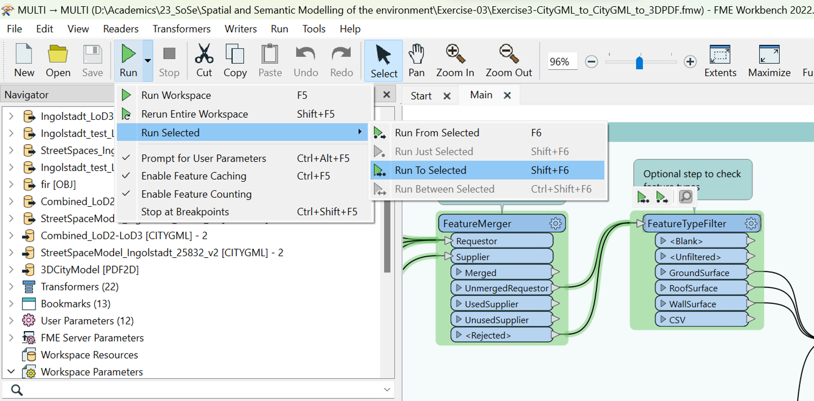Expand the User Parameters (12) node

[11, 321]
